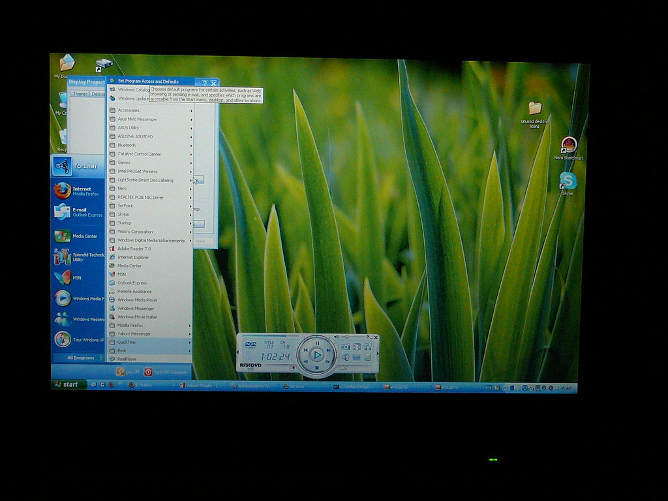Expand ASUSDVD panel with left edge arrow
Image resolution: width=668 pixels, height=501 pixels.
click(237, 352)
